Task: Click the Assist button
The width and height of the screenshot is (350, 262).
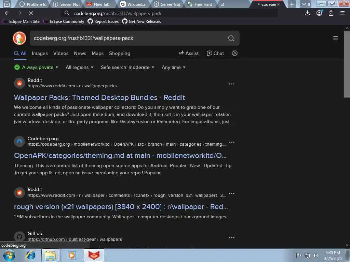Action: click(189, 53)
